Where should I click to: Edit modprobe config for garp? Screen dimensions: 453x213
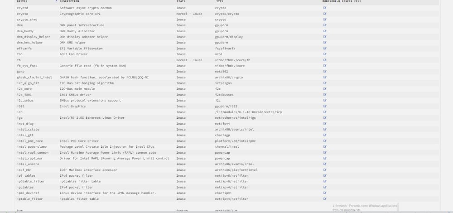tap(325, 72)
